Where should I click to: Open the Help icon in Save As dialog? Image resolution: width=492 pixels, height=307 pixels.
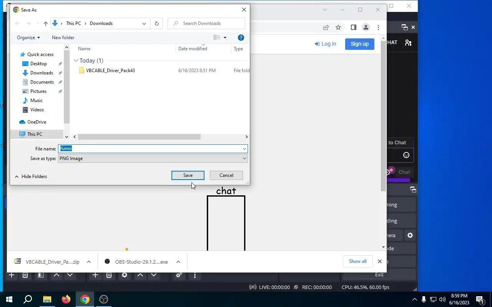[241, 38]
